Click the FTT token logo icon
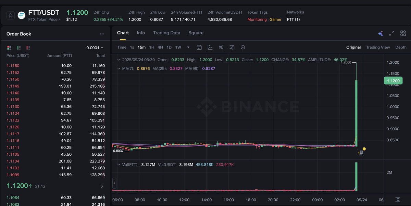Image resolution: width=411 pixels, height=206 pixels. (x=22, y=15)
